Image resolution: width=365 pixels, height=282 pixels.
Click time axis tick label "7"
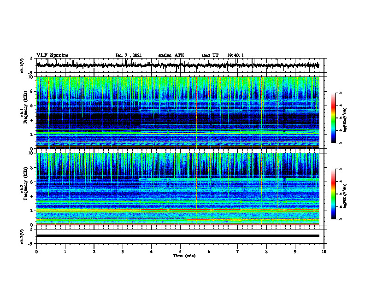(238, 252)
